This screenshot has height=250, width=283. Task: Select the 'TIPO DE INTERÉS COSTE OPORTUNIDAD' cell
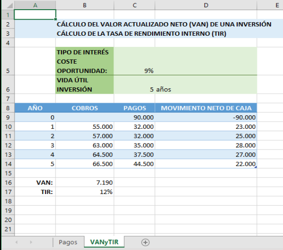coord(85,61)
